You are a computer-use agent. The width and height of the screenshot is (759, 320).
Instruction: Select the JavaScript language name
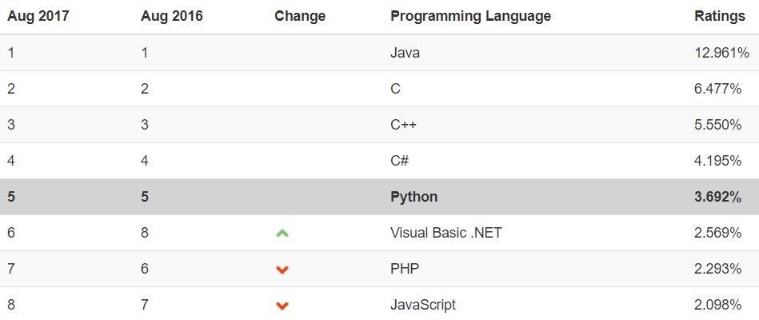pyautogui.click(x=423, y=305)
